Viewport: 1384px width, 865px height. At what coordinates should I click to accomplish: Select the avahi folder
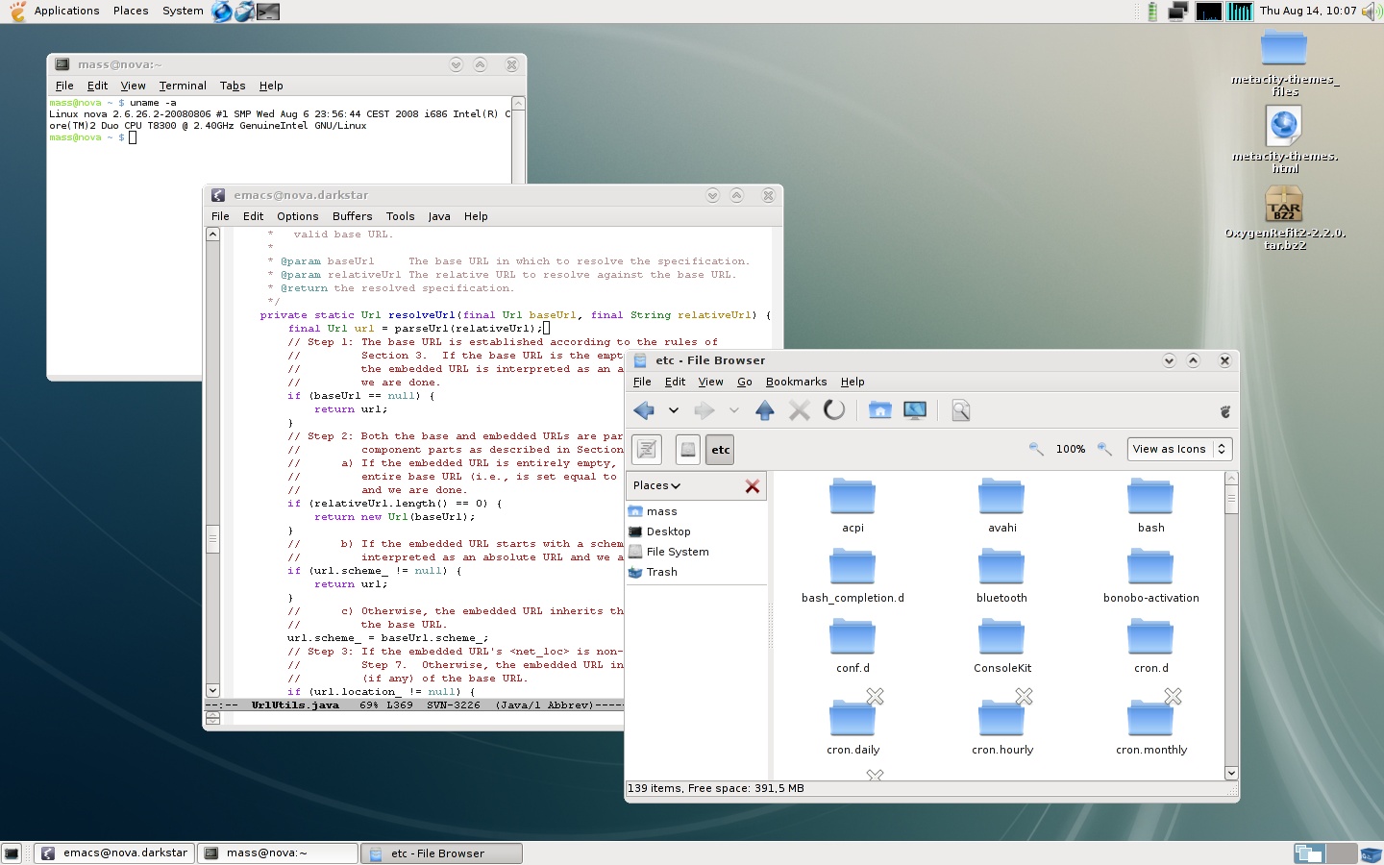tap(1001, 506)
